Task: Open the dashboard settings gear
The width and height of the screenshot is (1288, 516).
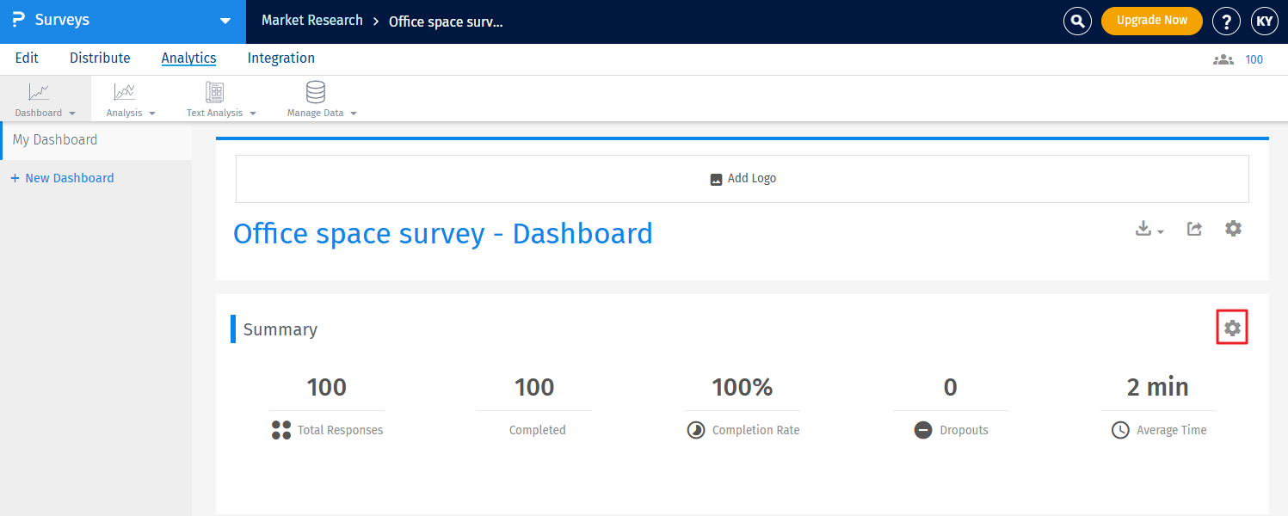Action: tap(1233, 228)
